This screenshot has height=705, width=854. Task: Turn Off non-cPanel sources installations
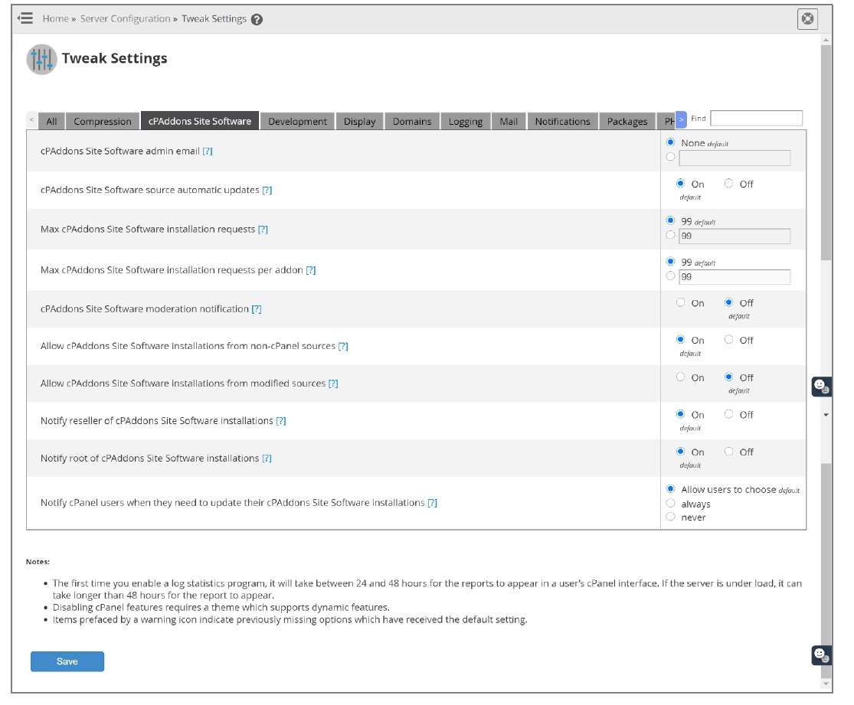point(728,340)
